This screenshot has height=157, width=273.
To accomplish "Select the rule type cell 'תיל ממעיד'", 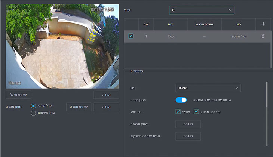I will (x=239, y=36).
